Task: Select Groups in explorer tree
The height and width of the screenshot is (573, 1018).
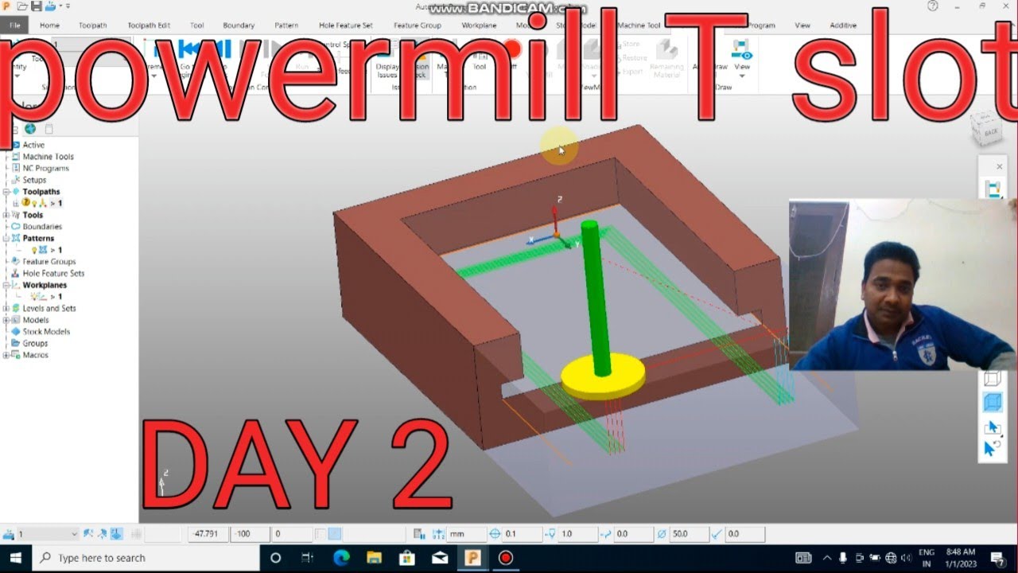Action: pyautogui.click(x=35, y=343)
